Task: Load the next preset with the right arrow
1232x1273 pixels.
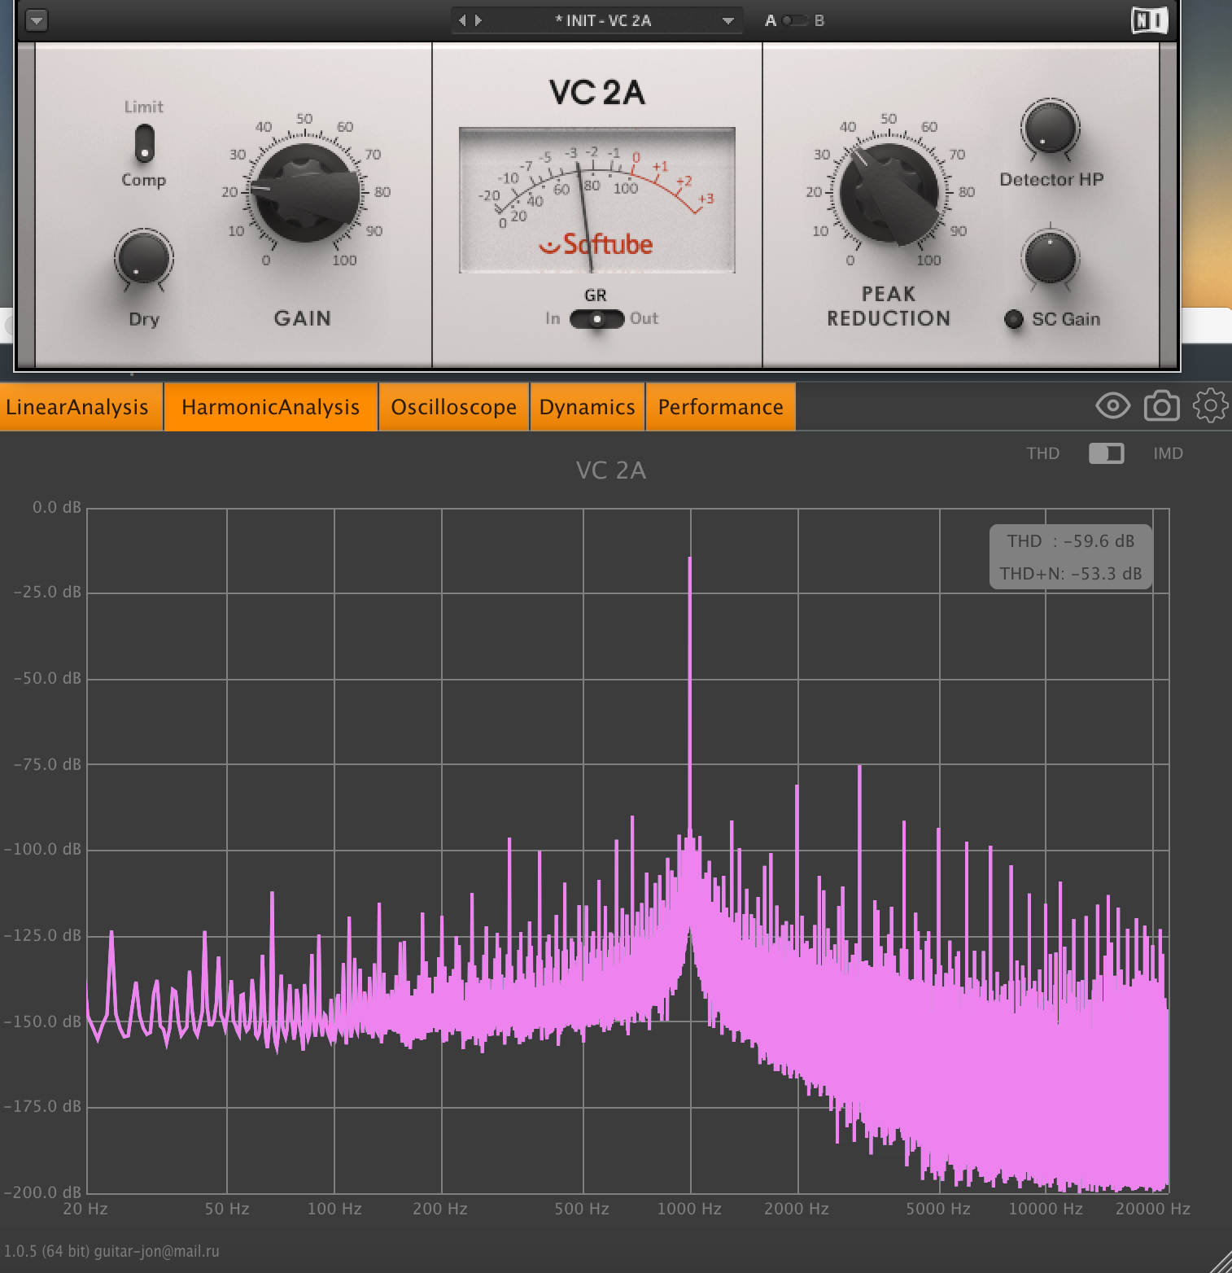Action: point(478,20)
